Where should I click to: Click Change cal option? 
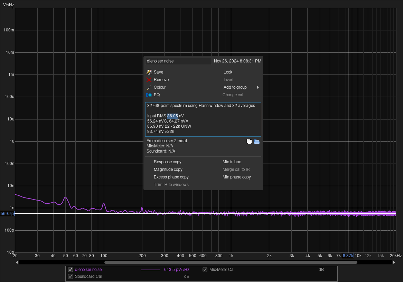233,95
